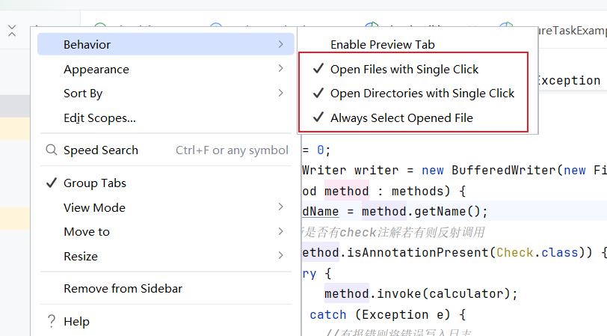
Task: Click the Speed Search magnifier icon
Action: pos(51,150)
